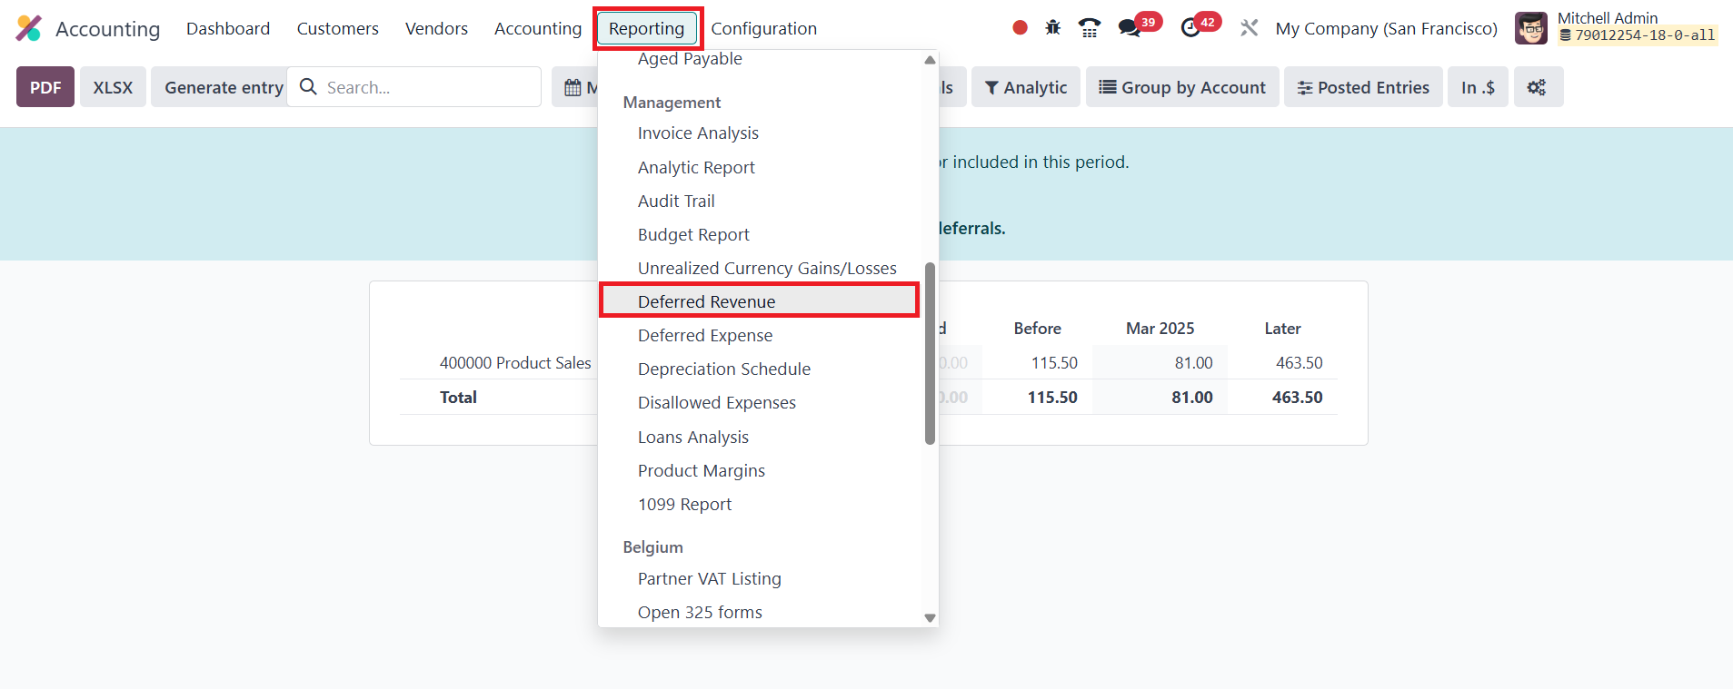Expand the Analytic filter dropdown

coord(1026,87)
